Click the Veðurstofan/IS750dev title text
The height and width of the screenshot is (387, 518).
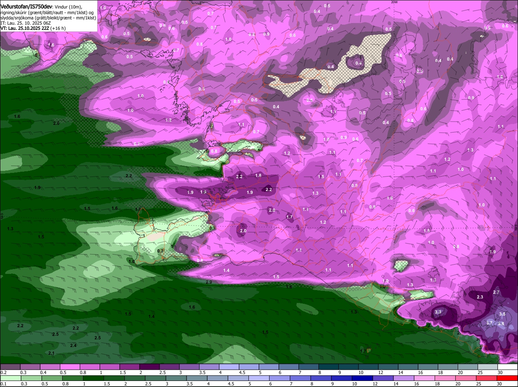click(x=26, y=7)
